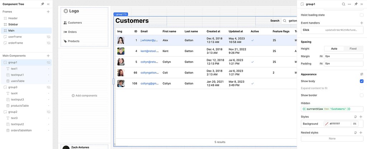The image size is (367, 149).
Task: Click Alex's avatar thumbnail
Action: pos(121,40)
